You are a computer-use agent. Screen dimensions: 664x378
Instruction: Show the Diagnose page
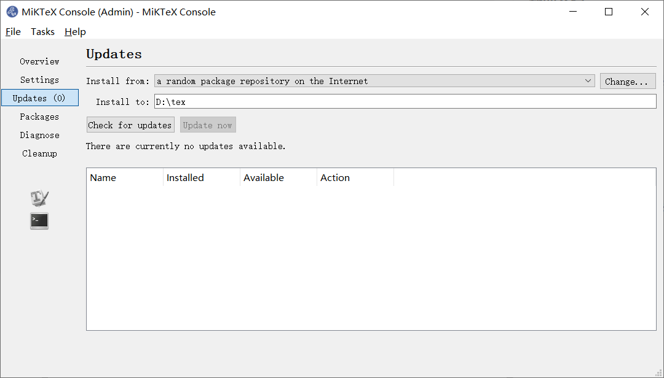(x=39, y=135)
